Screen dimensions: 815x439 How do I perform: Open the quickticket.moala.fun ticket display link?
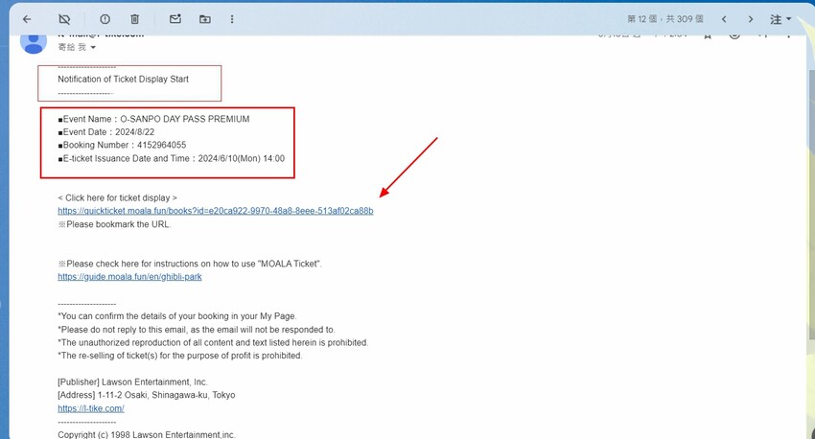coord(215,211)
